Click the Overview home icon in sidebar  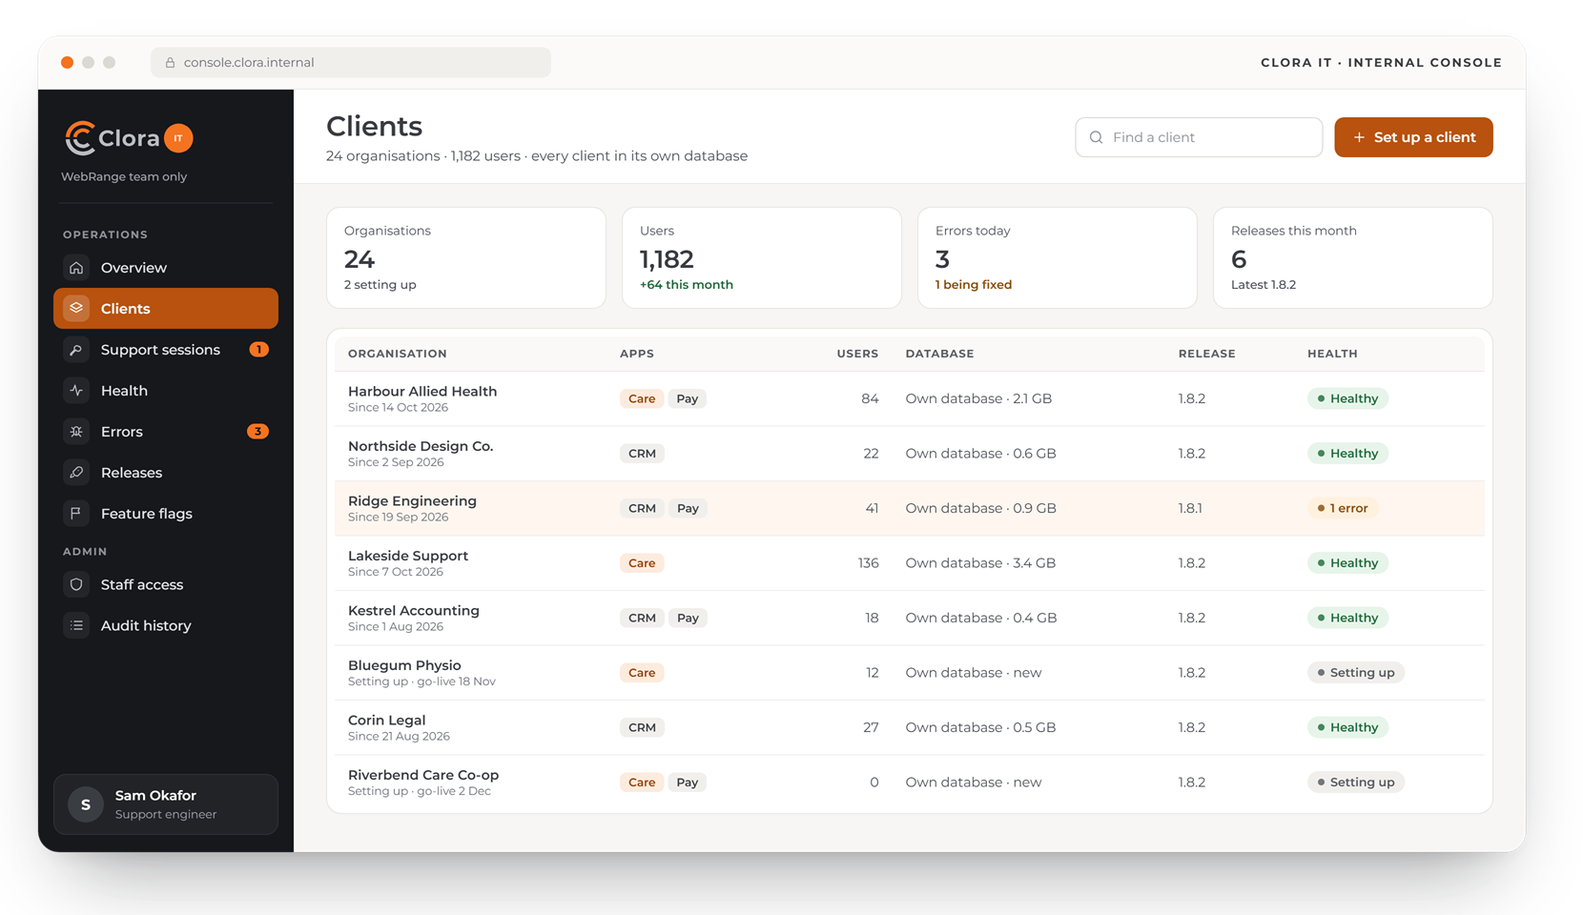point(76,268)
